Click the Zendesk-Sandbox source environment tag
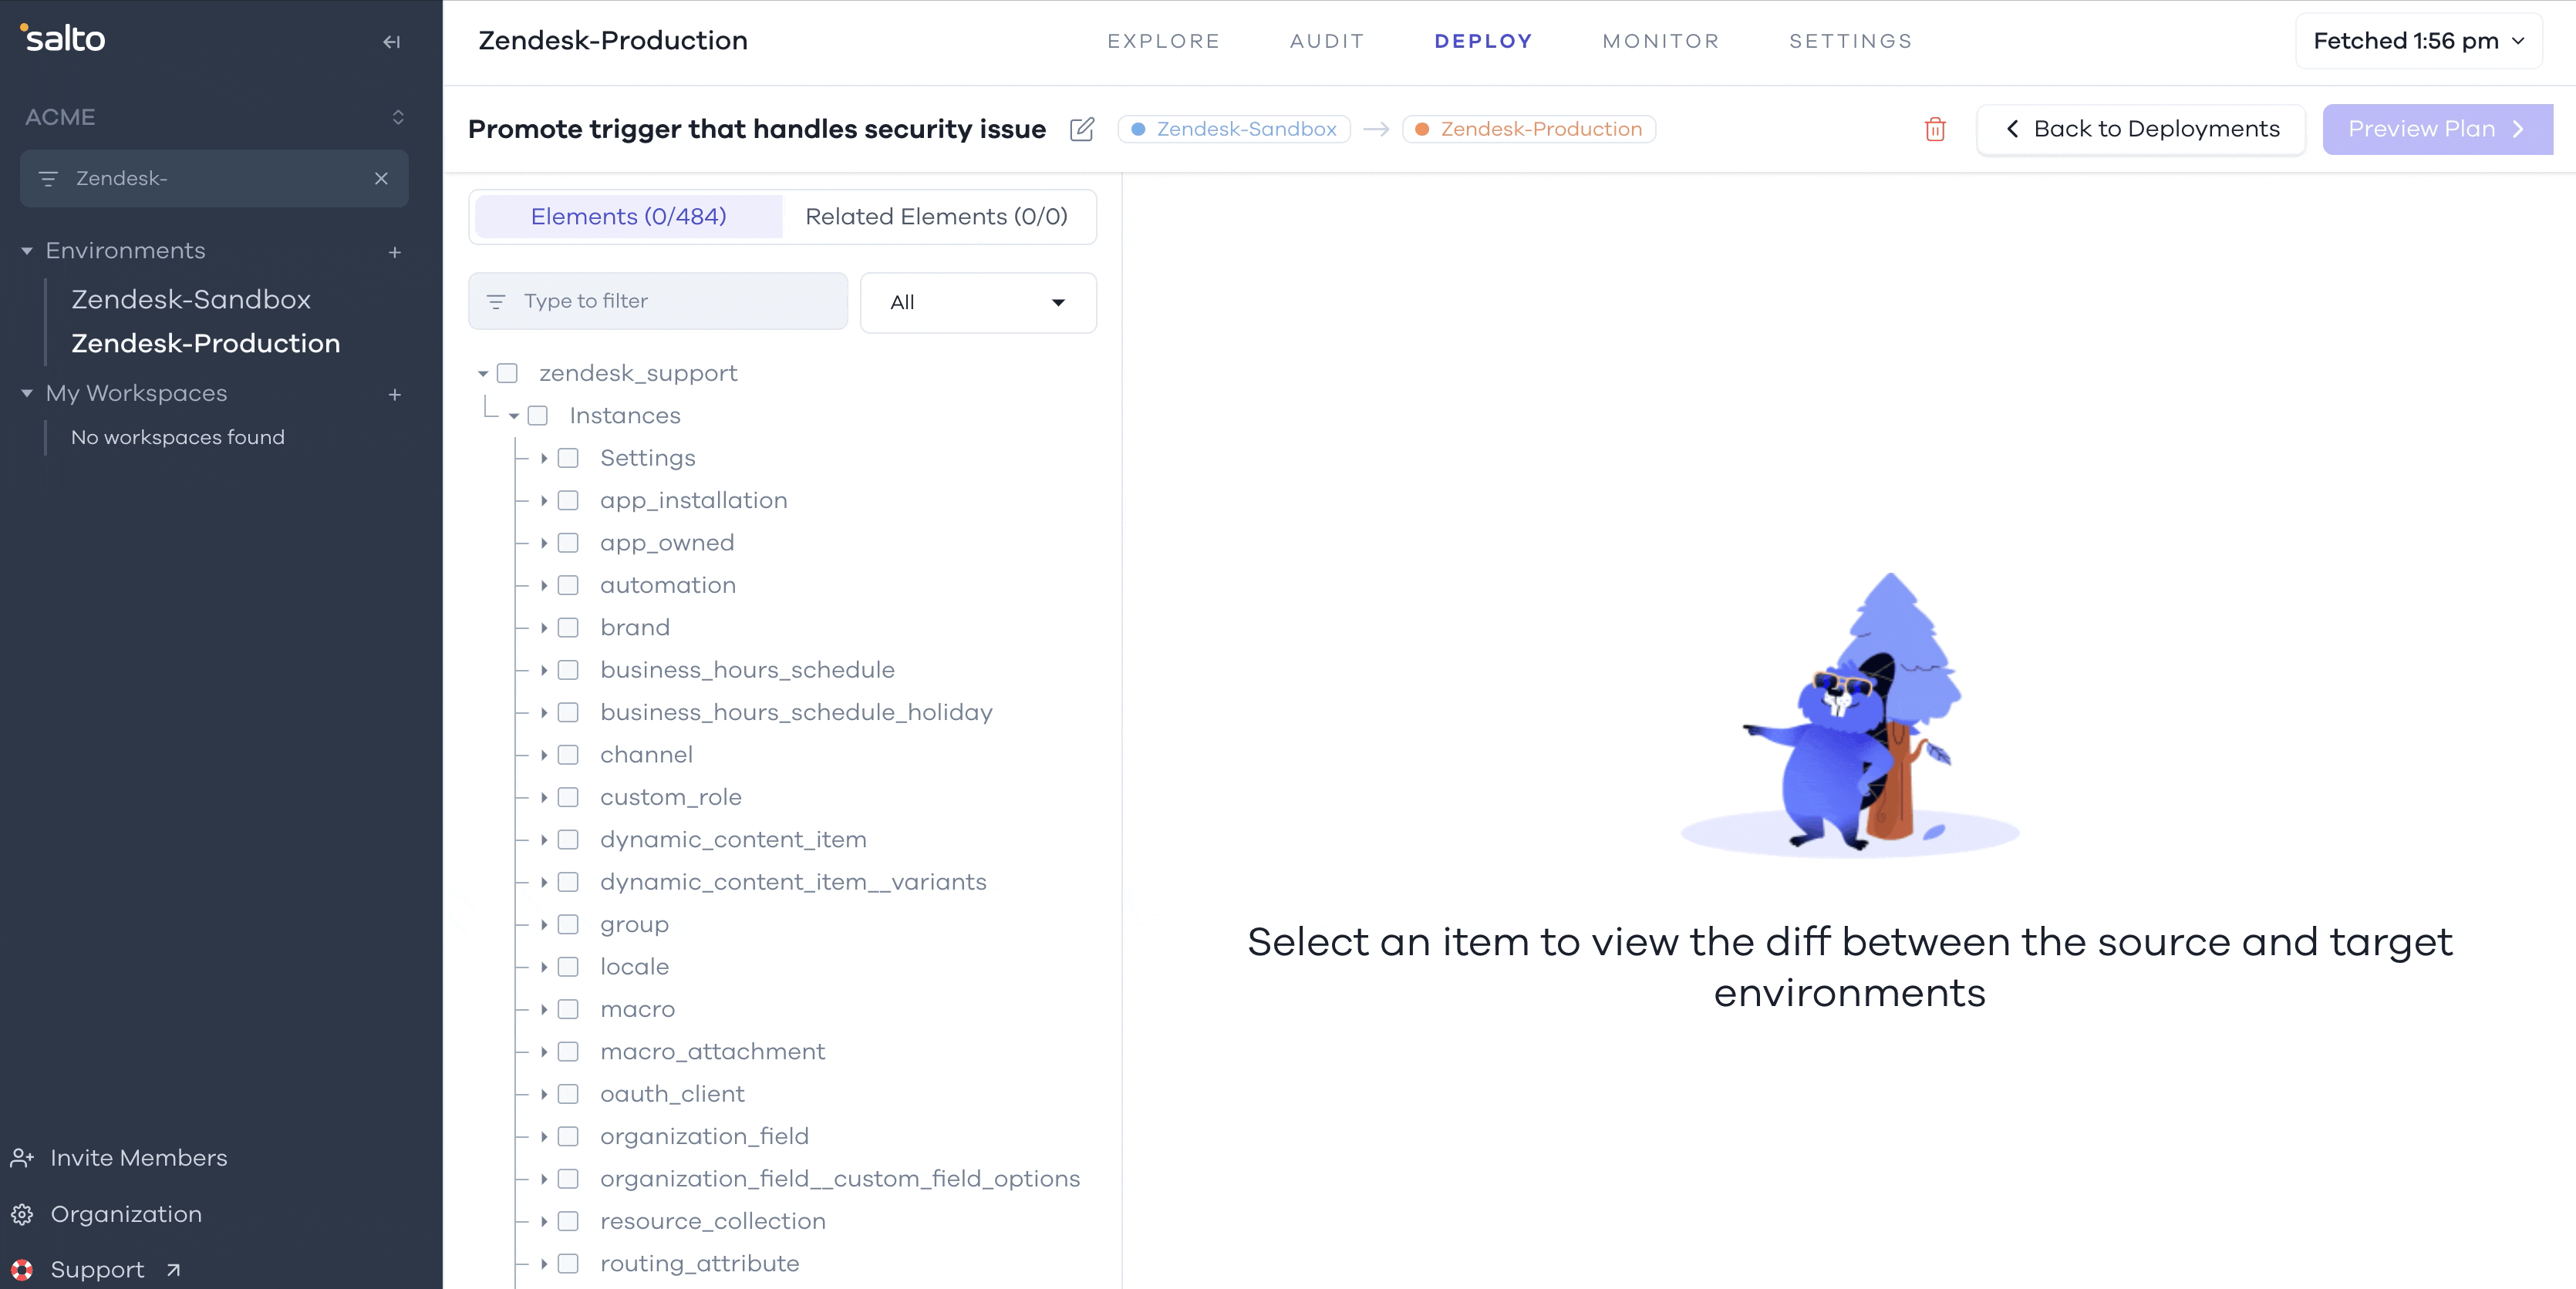 (x=1234, y=129)
